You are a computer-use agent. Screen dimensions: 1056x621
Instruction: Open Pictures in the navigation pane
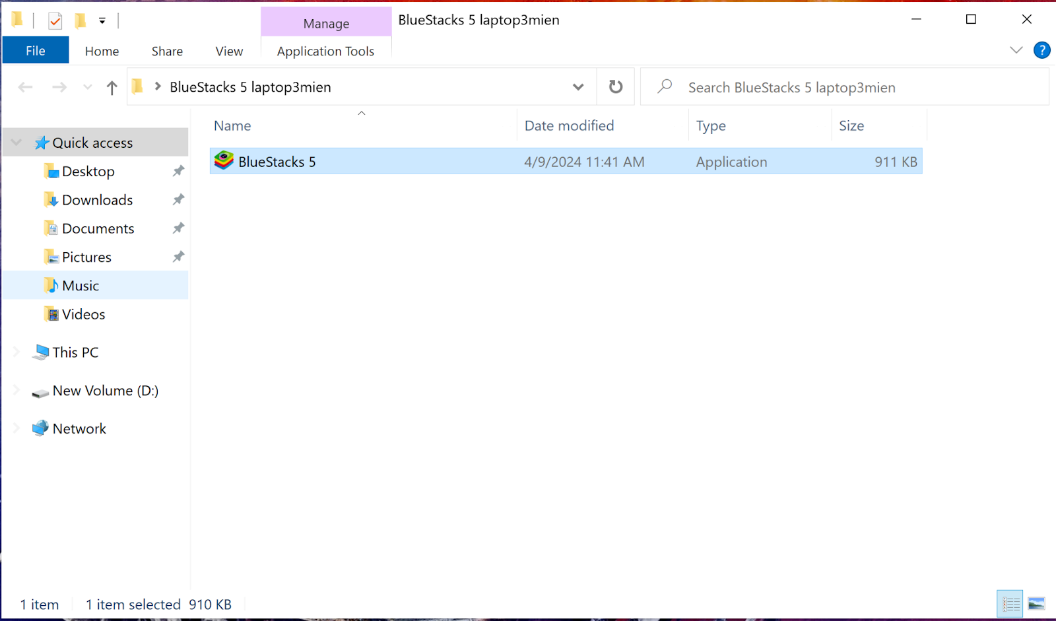click(86, 257)
